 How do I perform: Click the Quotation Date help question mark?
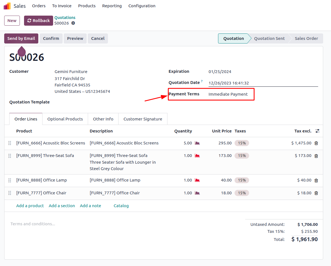202,81
